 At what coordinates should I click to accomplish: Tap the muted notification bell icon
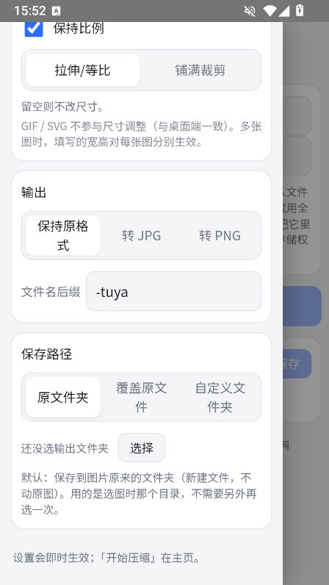(x=250, y=11)
